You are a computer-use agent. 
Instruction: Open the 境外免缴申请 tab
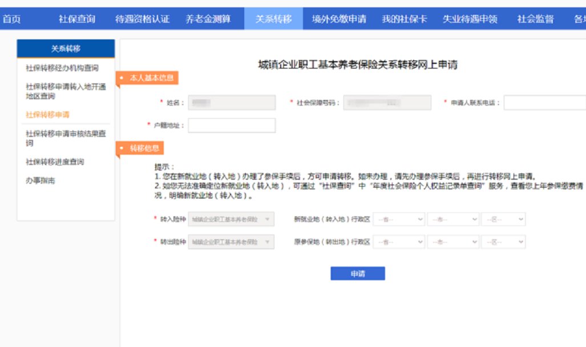339,19
